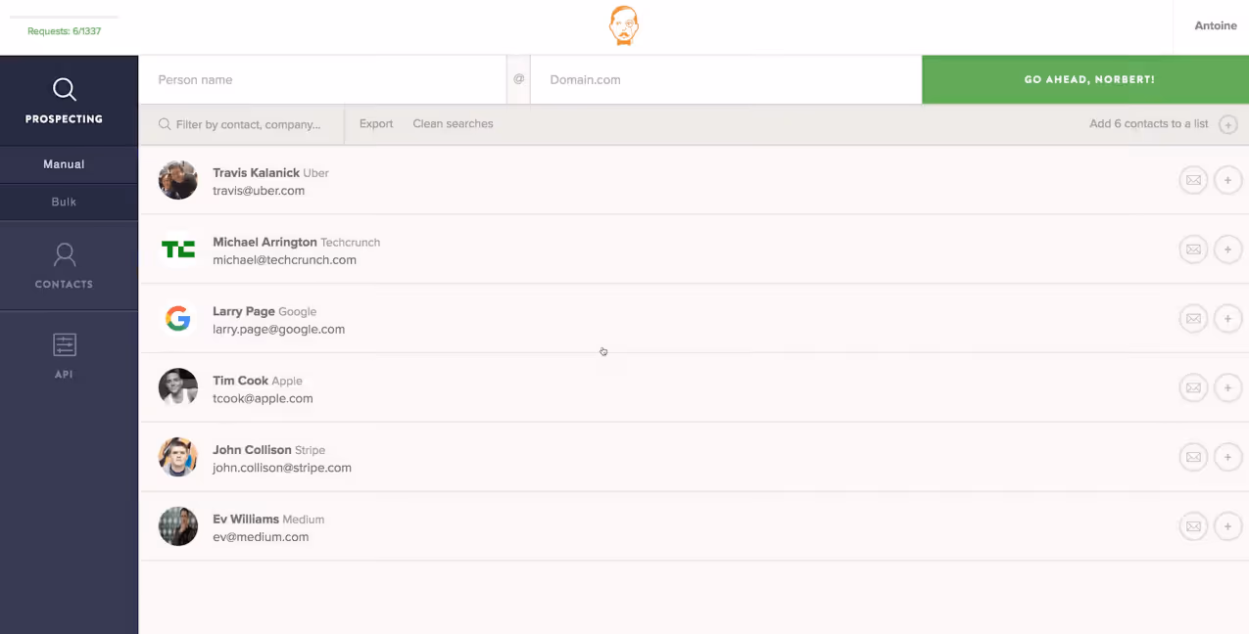Click the john.collison@stripe.com email
Screen dimensions: 1249x634
[x=282, y=468]
